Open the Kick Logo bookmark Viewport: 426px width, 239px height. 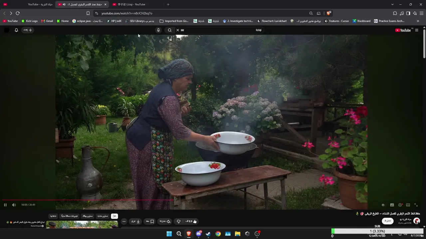click(x=29, y=21)
